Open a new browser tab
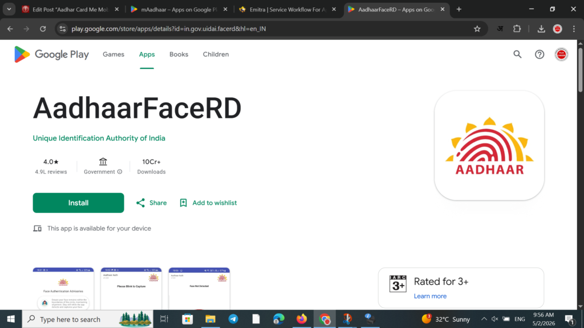Image resolution: width=584 pixels, height=328 pixels. [459, 9]
